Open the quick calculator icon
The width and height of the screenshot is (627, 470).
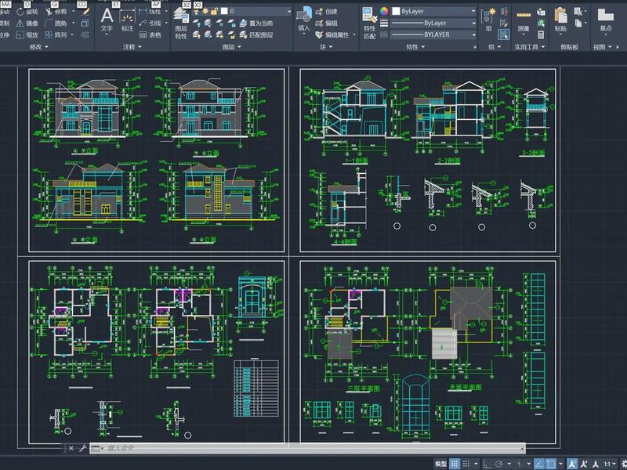coord(541,34)
